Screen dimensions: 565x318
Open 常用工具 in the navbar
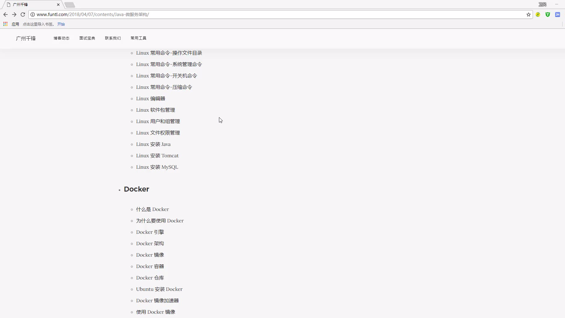click(x=138, y=38)
